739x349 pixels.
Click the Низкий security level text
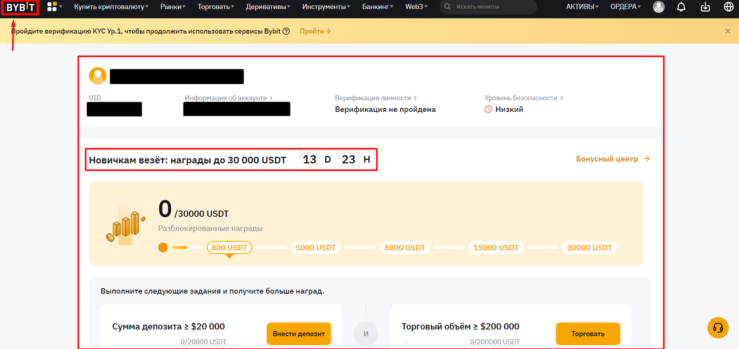pos(509,109)
